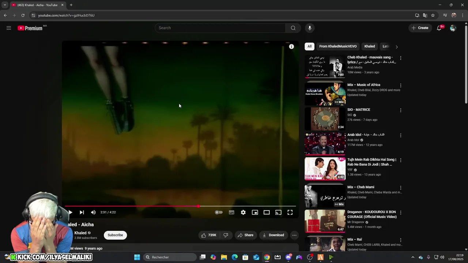Switch to theater mode
468x263 pixels.
(x=267, y=212)
